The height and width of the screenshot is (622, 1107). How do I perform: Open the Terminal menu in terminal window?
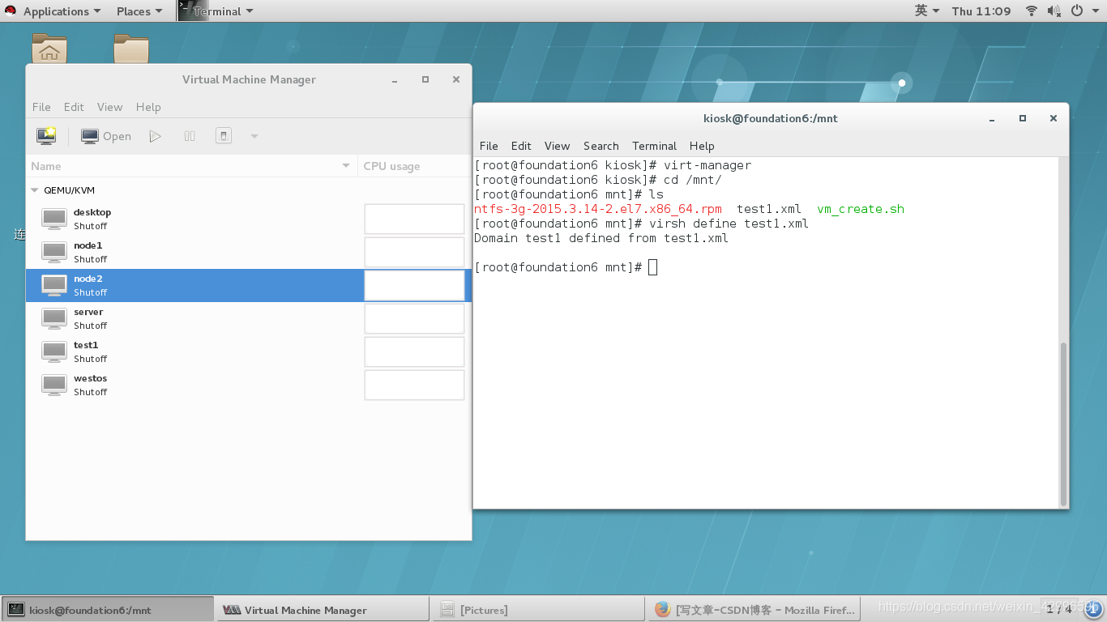coord(654,146)
